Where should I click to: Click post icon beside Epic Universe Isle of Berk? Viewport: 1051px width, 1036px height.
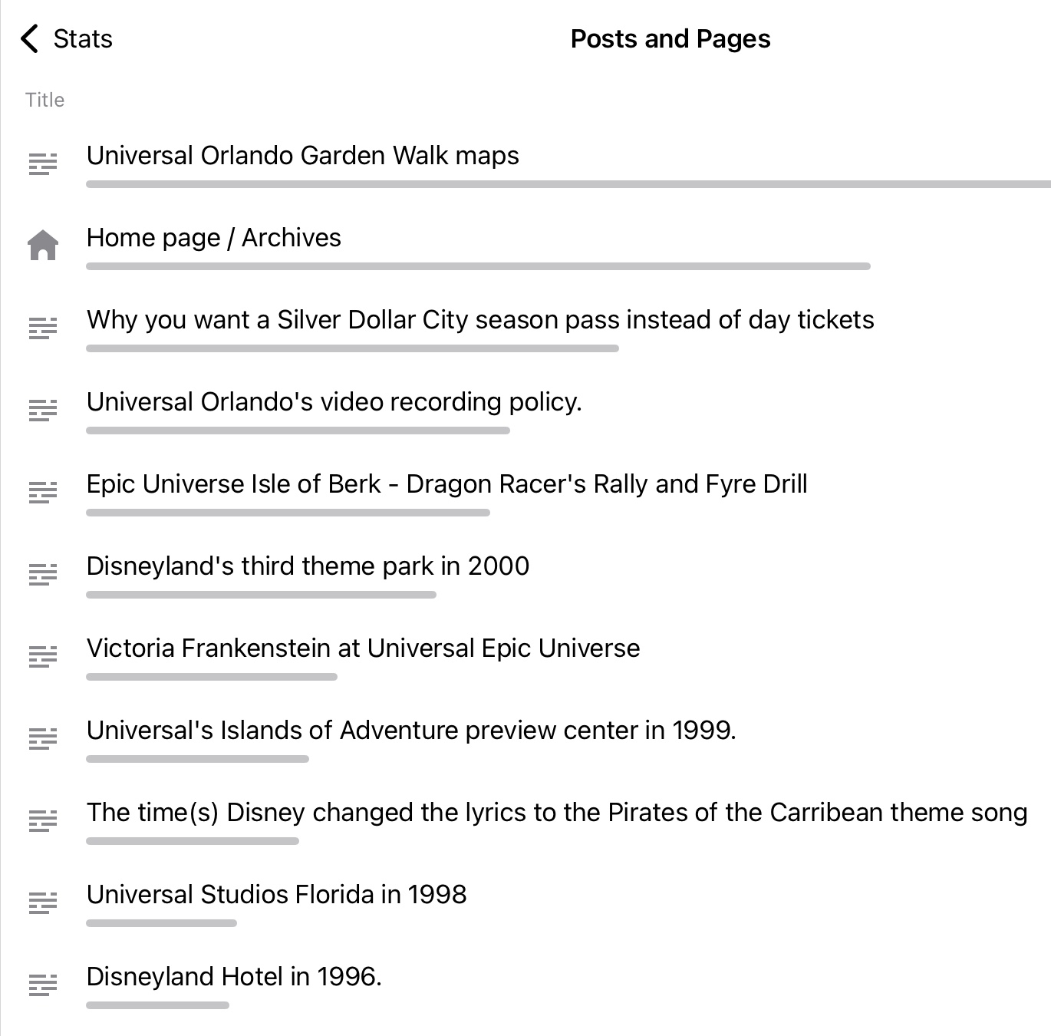point(43,492)
